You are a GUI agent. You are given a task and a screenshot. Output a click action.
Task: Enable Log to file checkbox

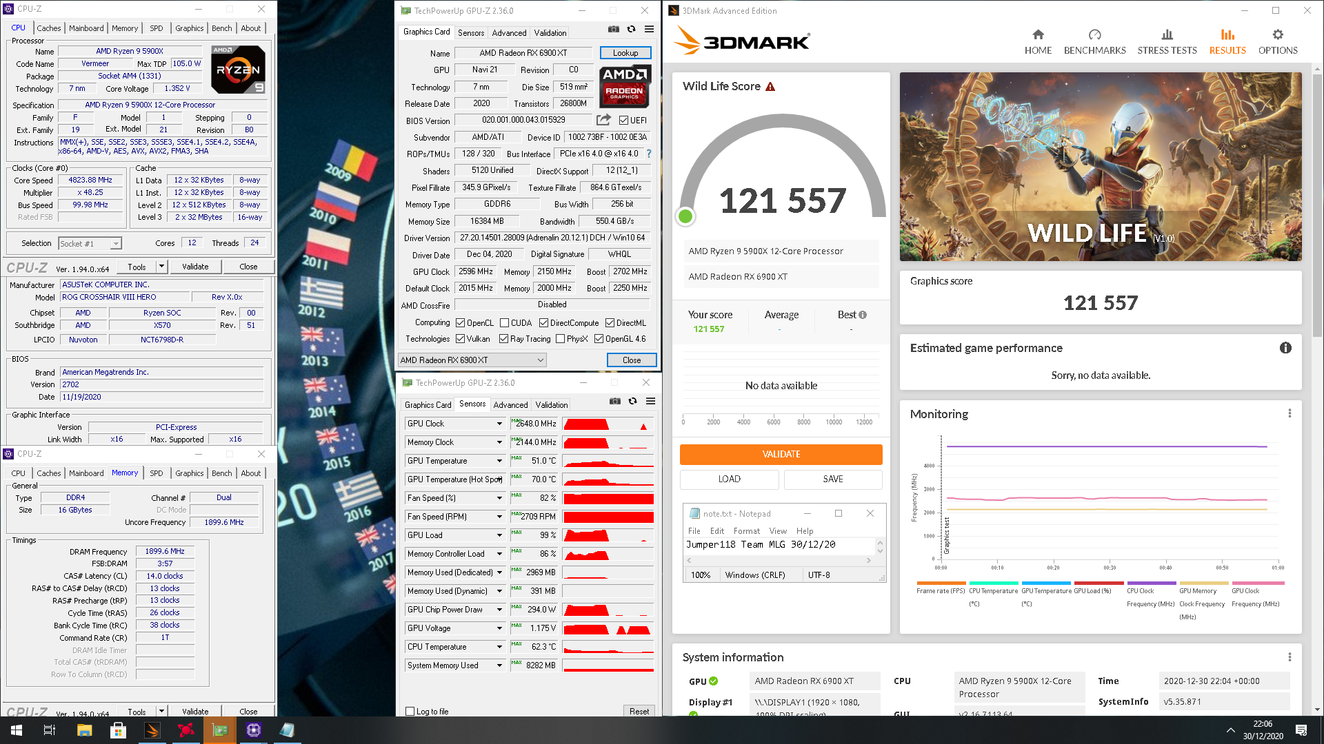coord(410,712)
